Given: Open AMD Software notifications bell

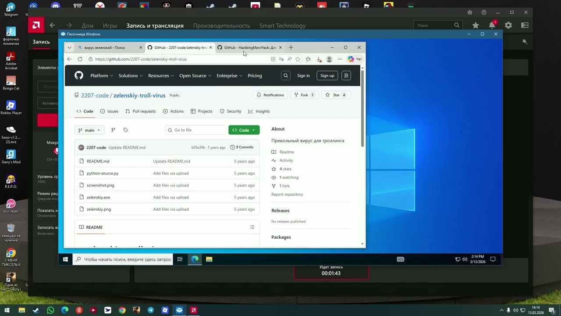Looking at the screenshot, I should coord(492,25).
